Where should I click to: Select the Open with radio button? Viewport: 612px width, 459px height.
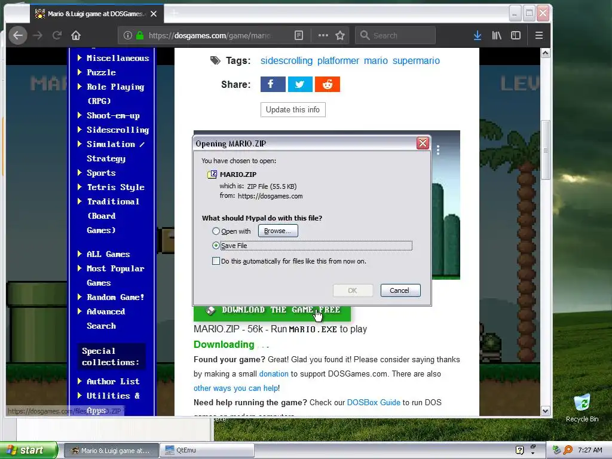pyautogui.click(x=216, y=231)
